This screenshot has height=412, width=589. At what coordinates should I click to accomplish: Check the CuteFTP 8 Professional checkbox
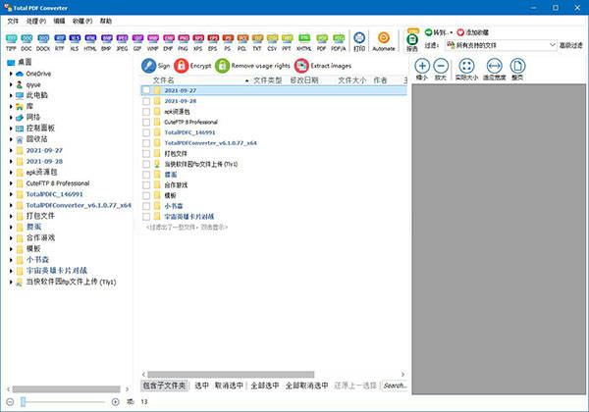click(146, 122)
